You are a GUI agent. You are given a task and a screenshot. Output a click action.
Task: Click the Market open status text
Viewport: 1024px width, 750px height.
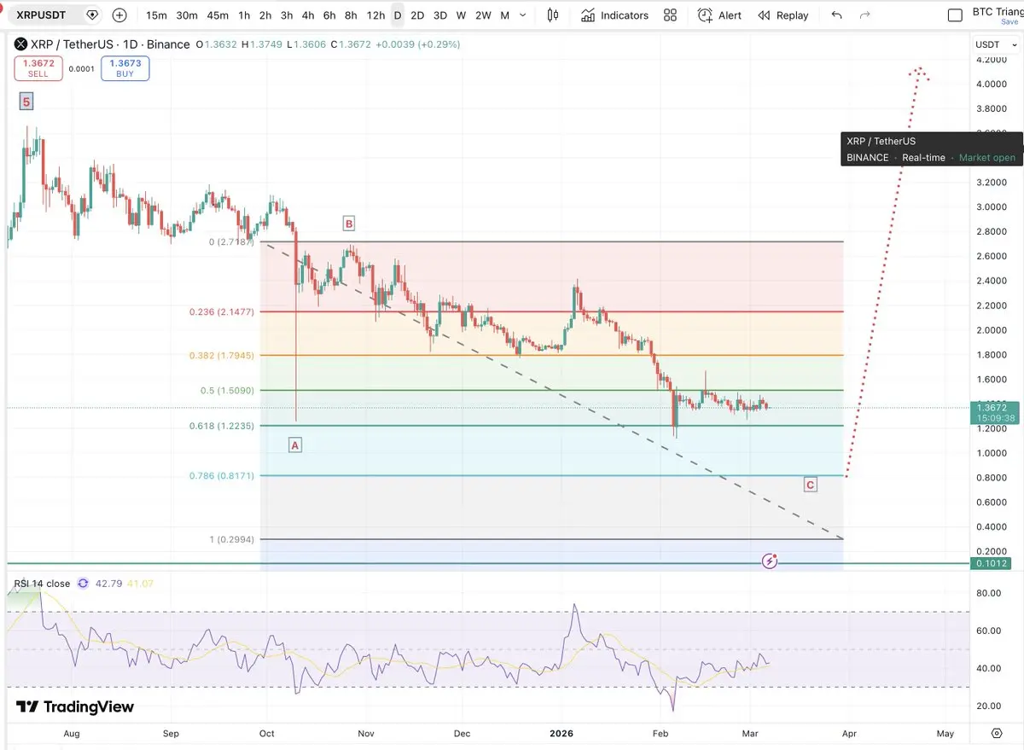coord(987,158)
